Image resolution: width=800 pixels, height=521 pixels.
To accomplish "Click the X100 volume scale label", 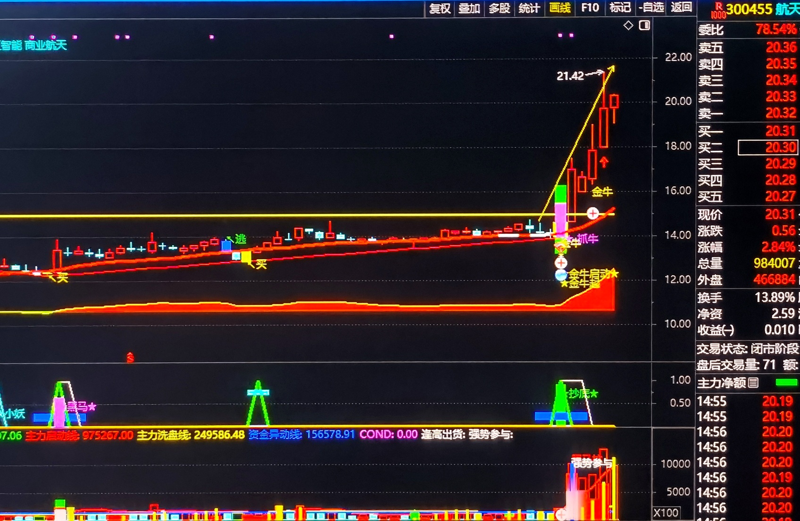I will point(666,513).
